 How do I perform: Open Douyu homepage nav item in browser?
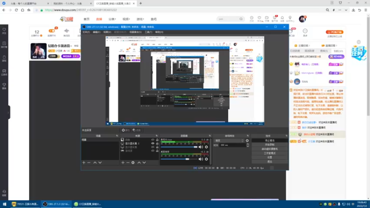(x=86, y=19)
